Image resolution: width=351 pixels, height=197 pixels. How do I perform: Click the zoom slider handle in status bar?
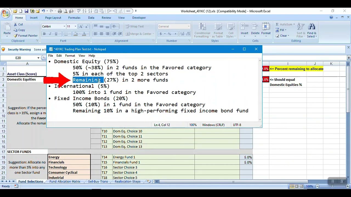(332, 186)
